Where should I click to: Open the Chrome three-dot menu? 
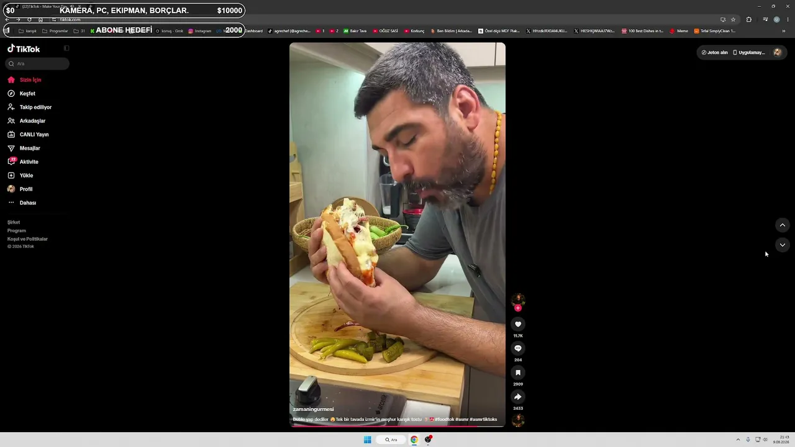(x=788, y=19)
